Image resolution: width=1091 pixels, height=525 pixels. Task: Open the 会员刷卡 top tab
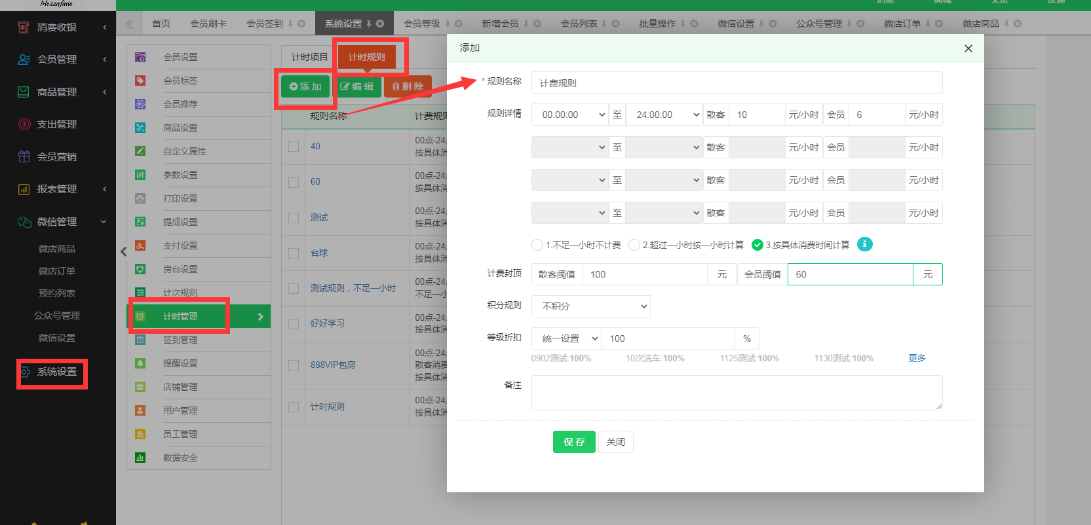tap(208, 24)
